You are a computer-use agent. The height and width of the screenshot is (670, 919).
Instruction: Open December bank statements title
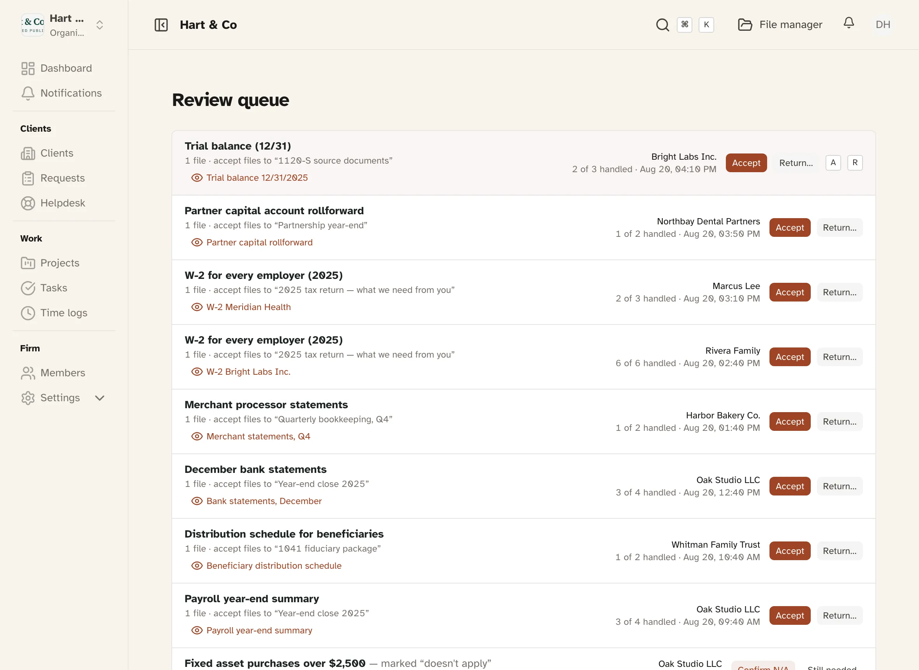(255, 469)
